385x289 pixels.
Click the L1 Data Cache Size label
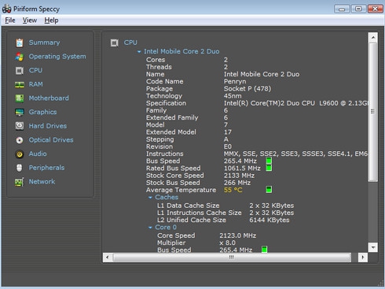click(189, 206)
